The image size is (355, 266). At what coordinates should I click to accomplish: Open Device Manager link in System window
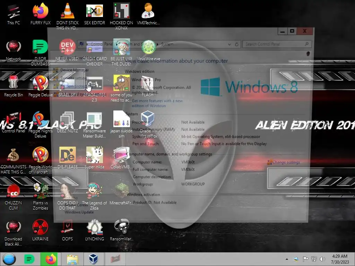click(75, 70)
